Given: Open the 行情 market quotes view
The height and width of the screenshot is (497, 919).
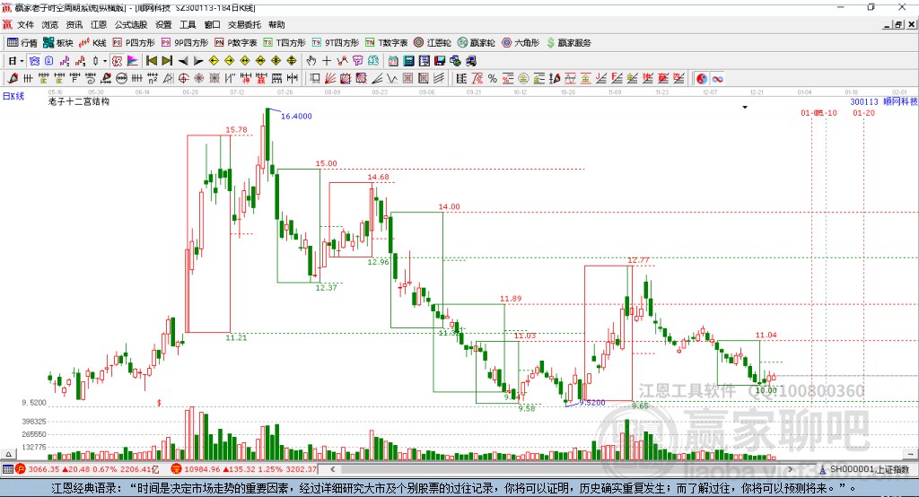Looking at the screenshot, I should click(x=22, y=43).
